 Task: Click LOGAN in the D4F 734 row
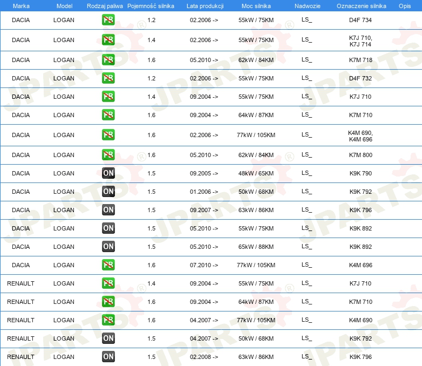tap(64, 20)
